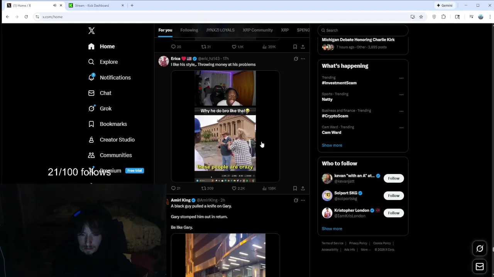Open the Cam Ward trending topic
This screenshot has height=277, width=494.
(x=332, y=132)
